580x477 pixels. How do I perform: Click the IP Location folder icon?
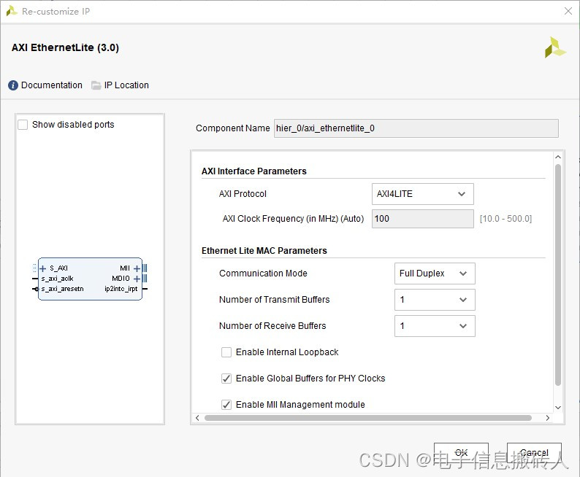click(x=96, y=85)
